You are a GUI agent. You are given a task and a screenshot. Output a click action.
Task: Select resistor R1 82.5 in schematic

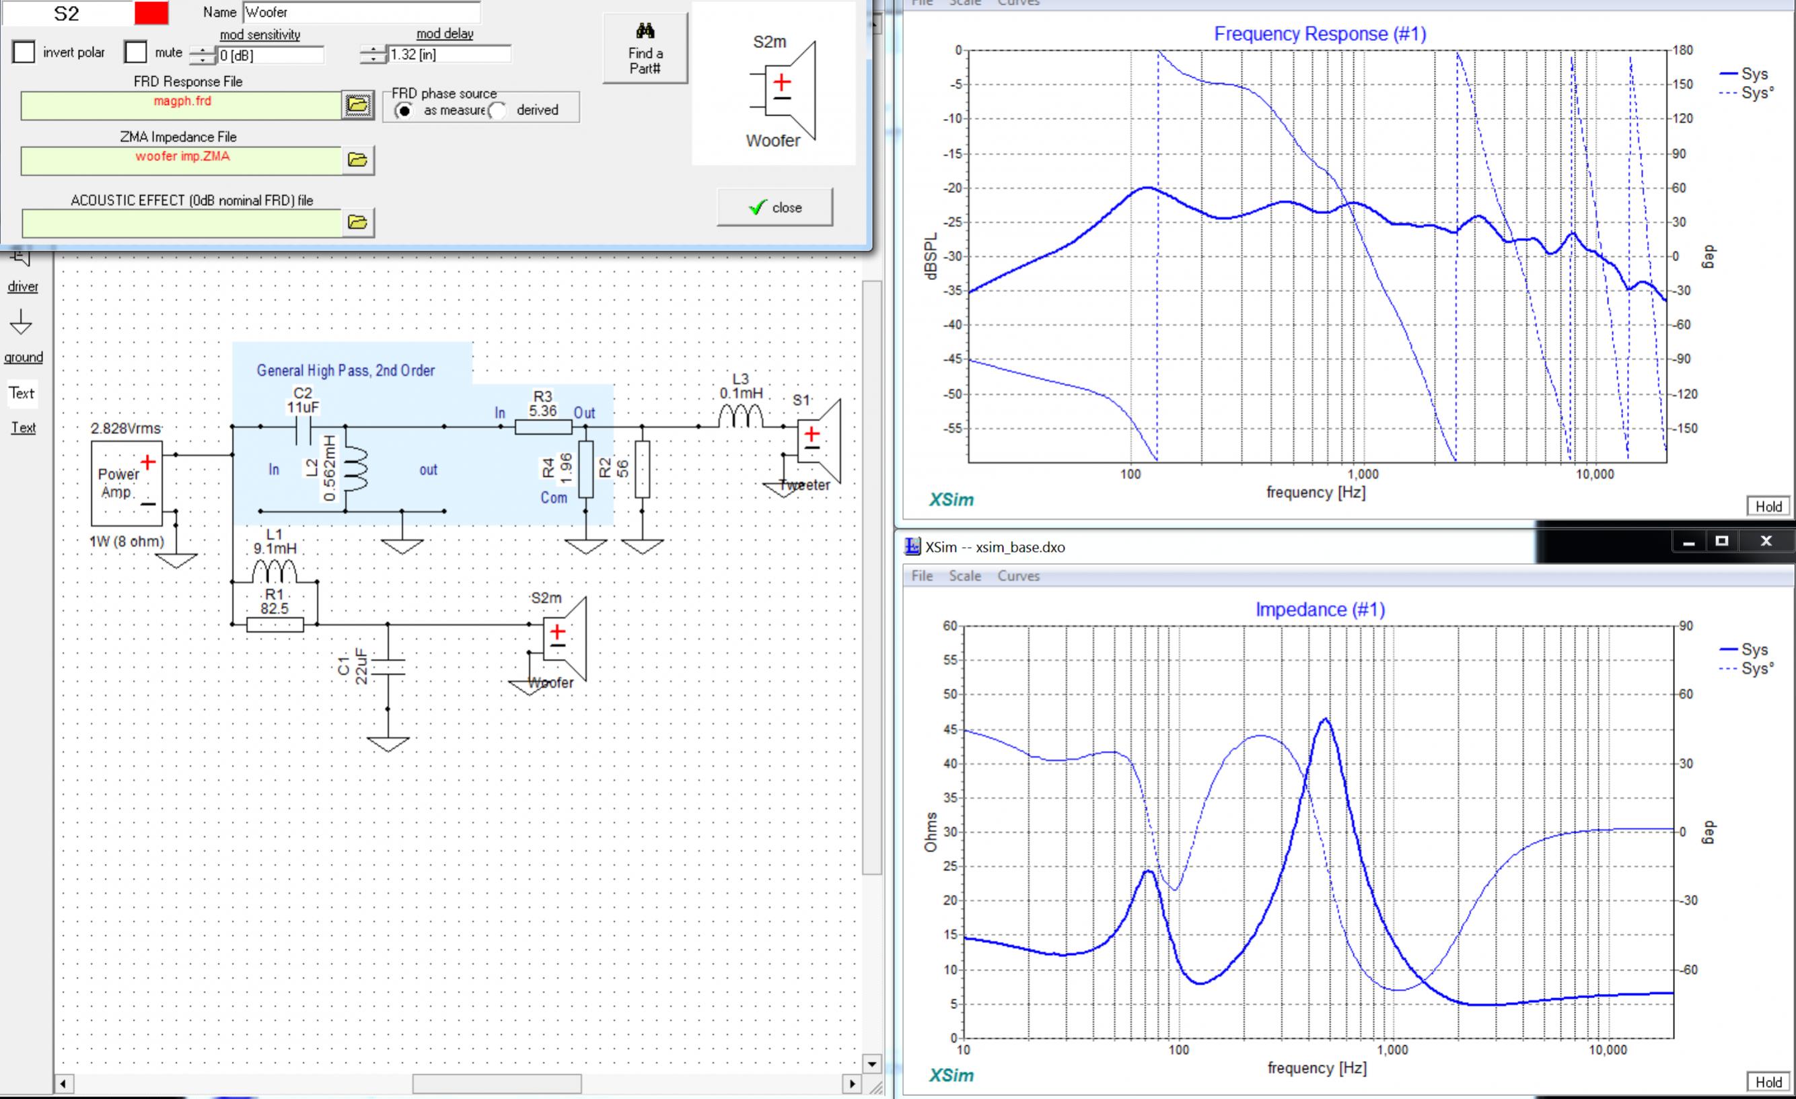point(275,624)
